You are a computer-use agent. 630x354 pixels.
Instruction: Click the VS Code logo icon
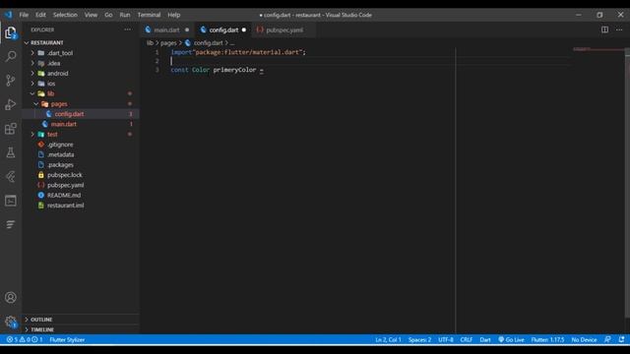coord(9,15)
